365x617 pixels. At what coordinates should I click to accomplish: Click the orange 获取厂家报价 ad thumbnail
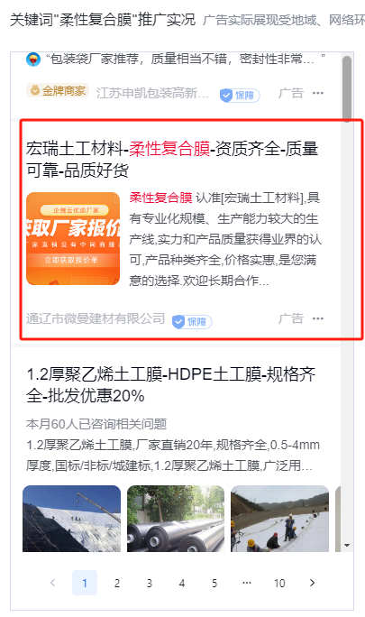click(x=73, y=238)
